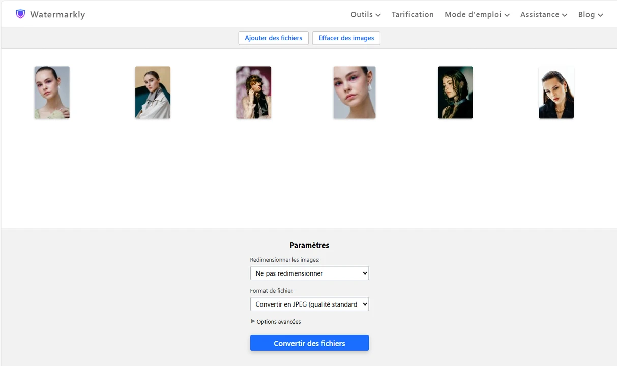Select the dark moody portrait thumbnail
The image size is (617, 366).
pos(455,93)
